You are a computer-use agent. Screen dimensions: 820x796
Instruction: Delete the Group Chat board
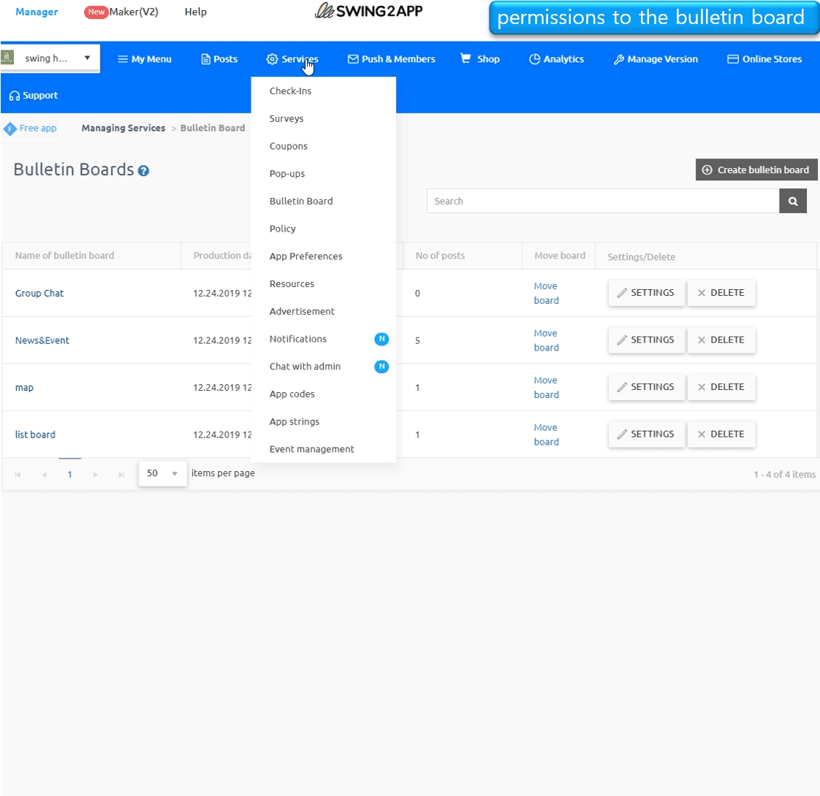point(721,293)
